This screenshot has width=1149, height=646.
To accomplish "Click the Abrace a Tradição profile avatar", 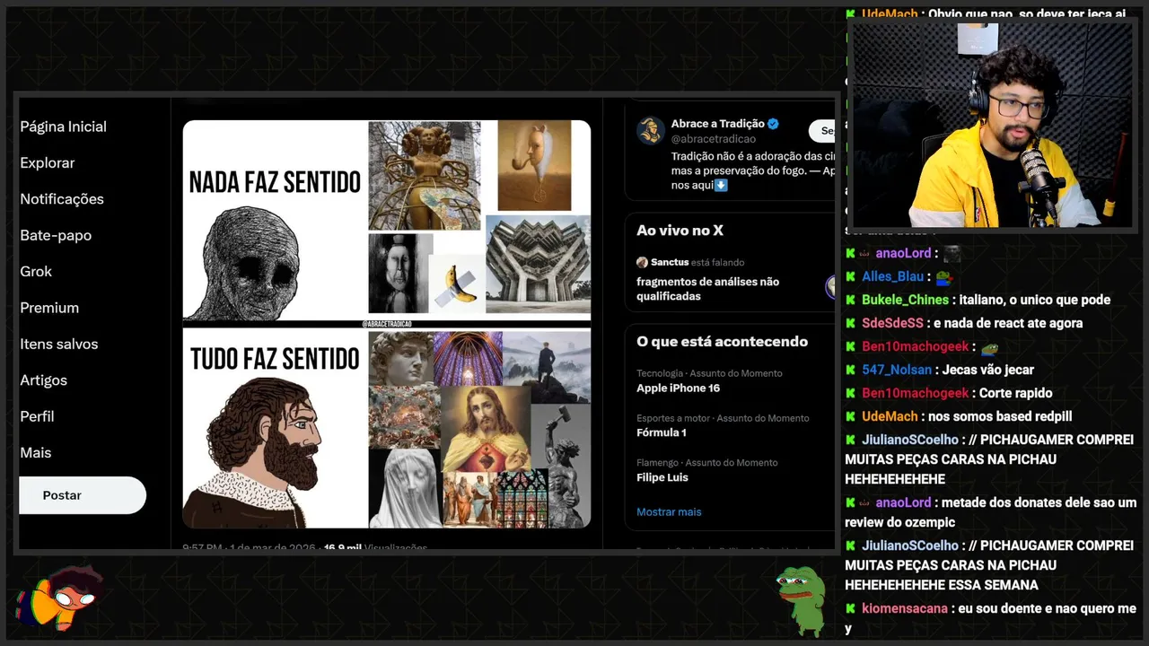I will tap(651, 131).
